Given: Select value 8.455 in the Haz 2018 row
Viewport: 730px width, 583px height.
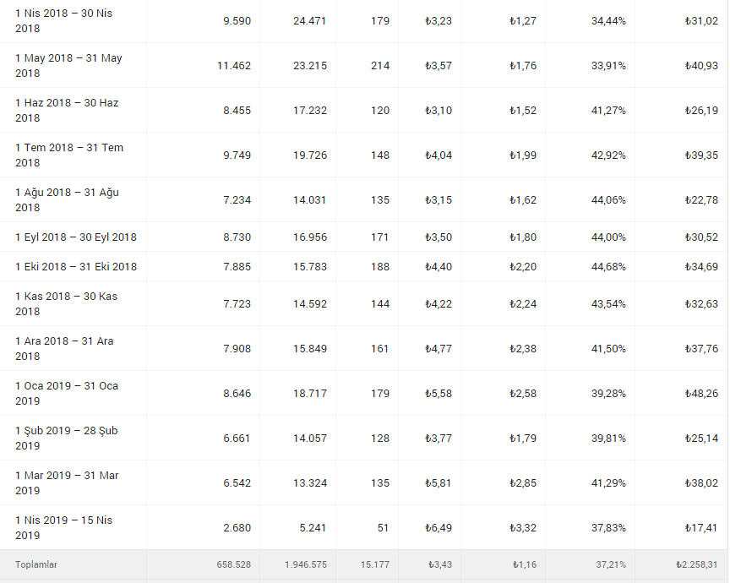Looking at the screenshot, I should click(237, 111).
